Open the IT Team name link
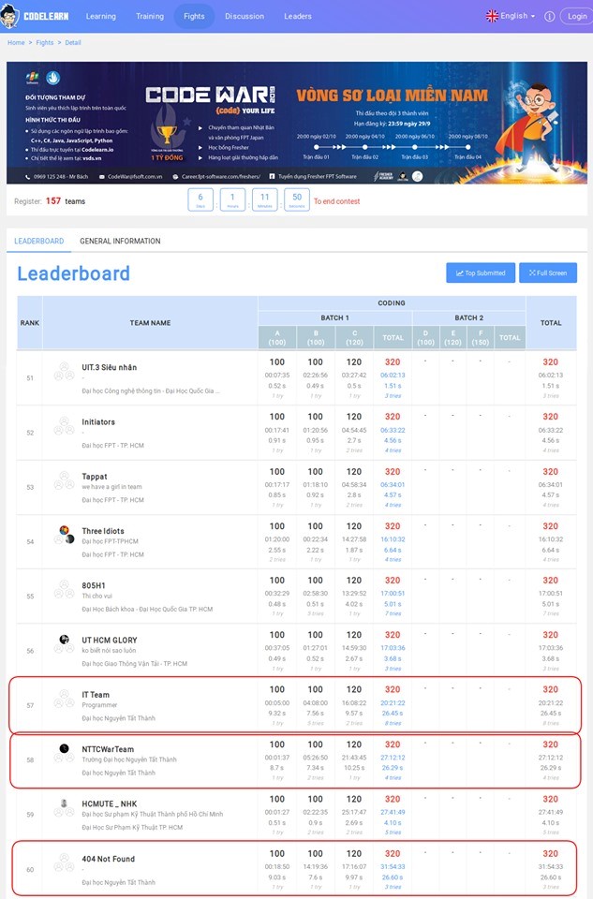The height and width of the screenshot is (899, 593). tap(96, 695)
